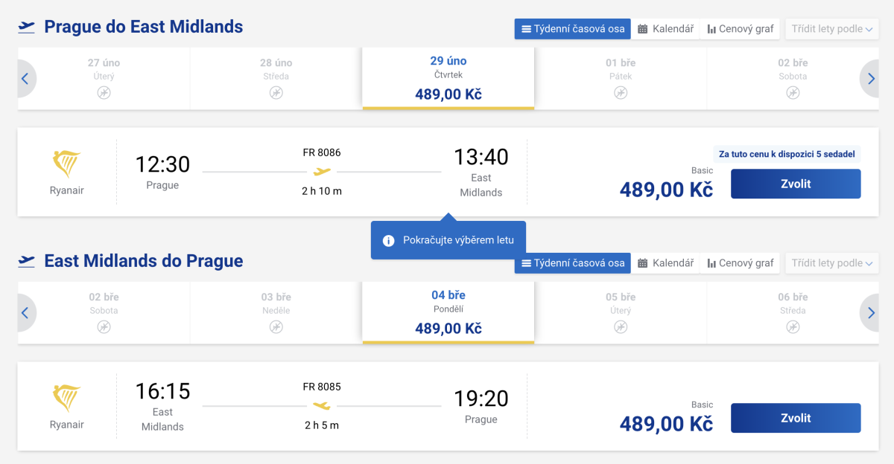The width and height of the screenshot is (894, 464).
Task: Select outbound Týdenní časová osa view
Action: pos(572,29)
